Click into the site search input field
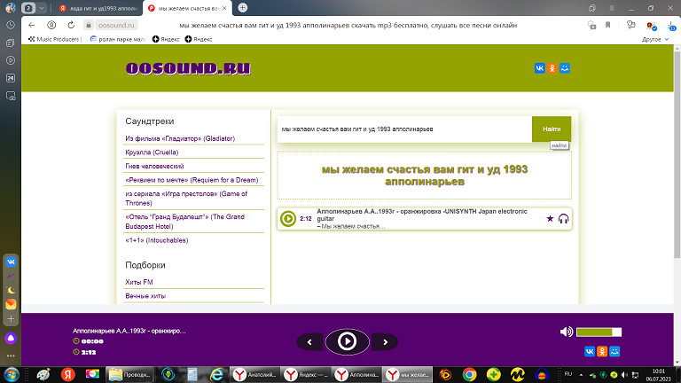Screen dimensions: 681x383 [x=404, y=129]
